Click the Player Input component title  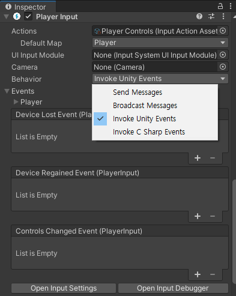[57, 17]
